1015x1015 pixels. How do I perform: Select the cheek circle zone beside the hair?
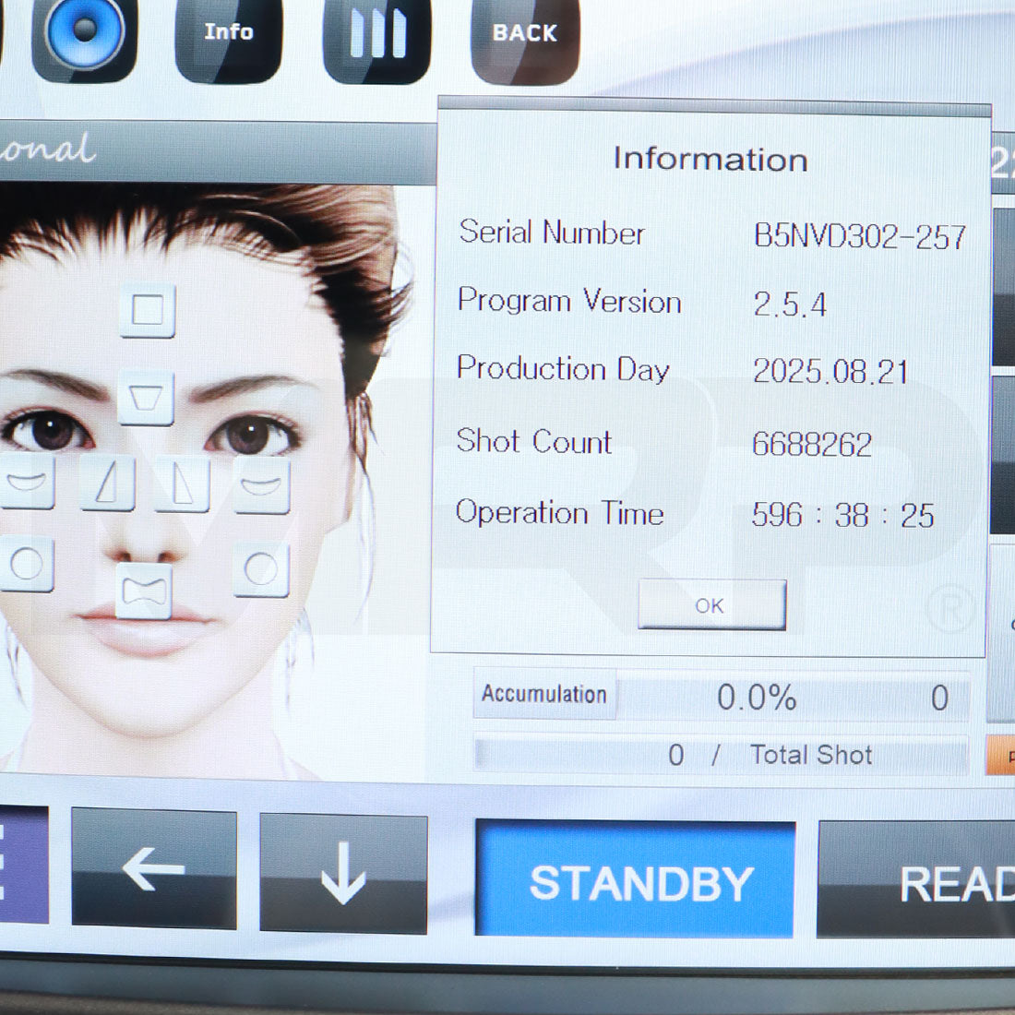261,569
